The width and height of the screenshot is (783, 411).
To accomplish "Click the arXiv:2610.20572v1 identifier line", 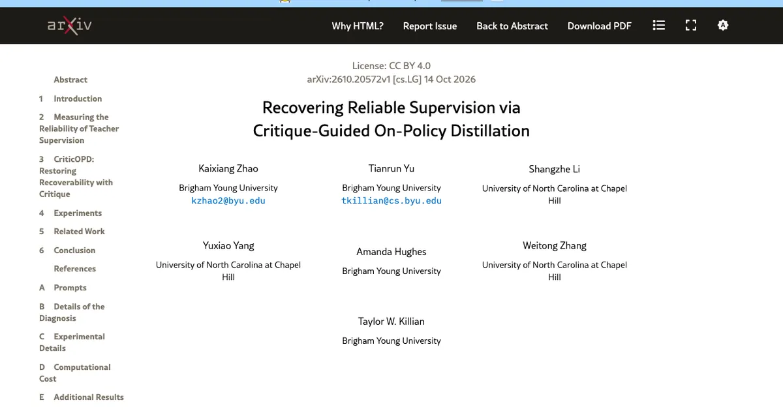I will (391, 80).
